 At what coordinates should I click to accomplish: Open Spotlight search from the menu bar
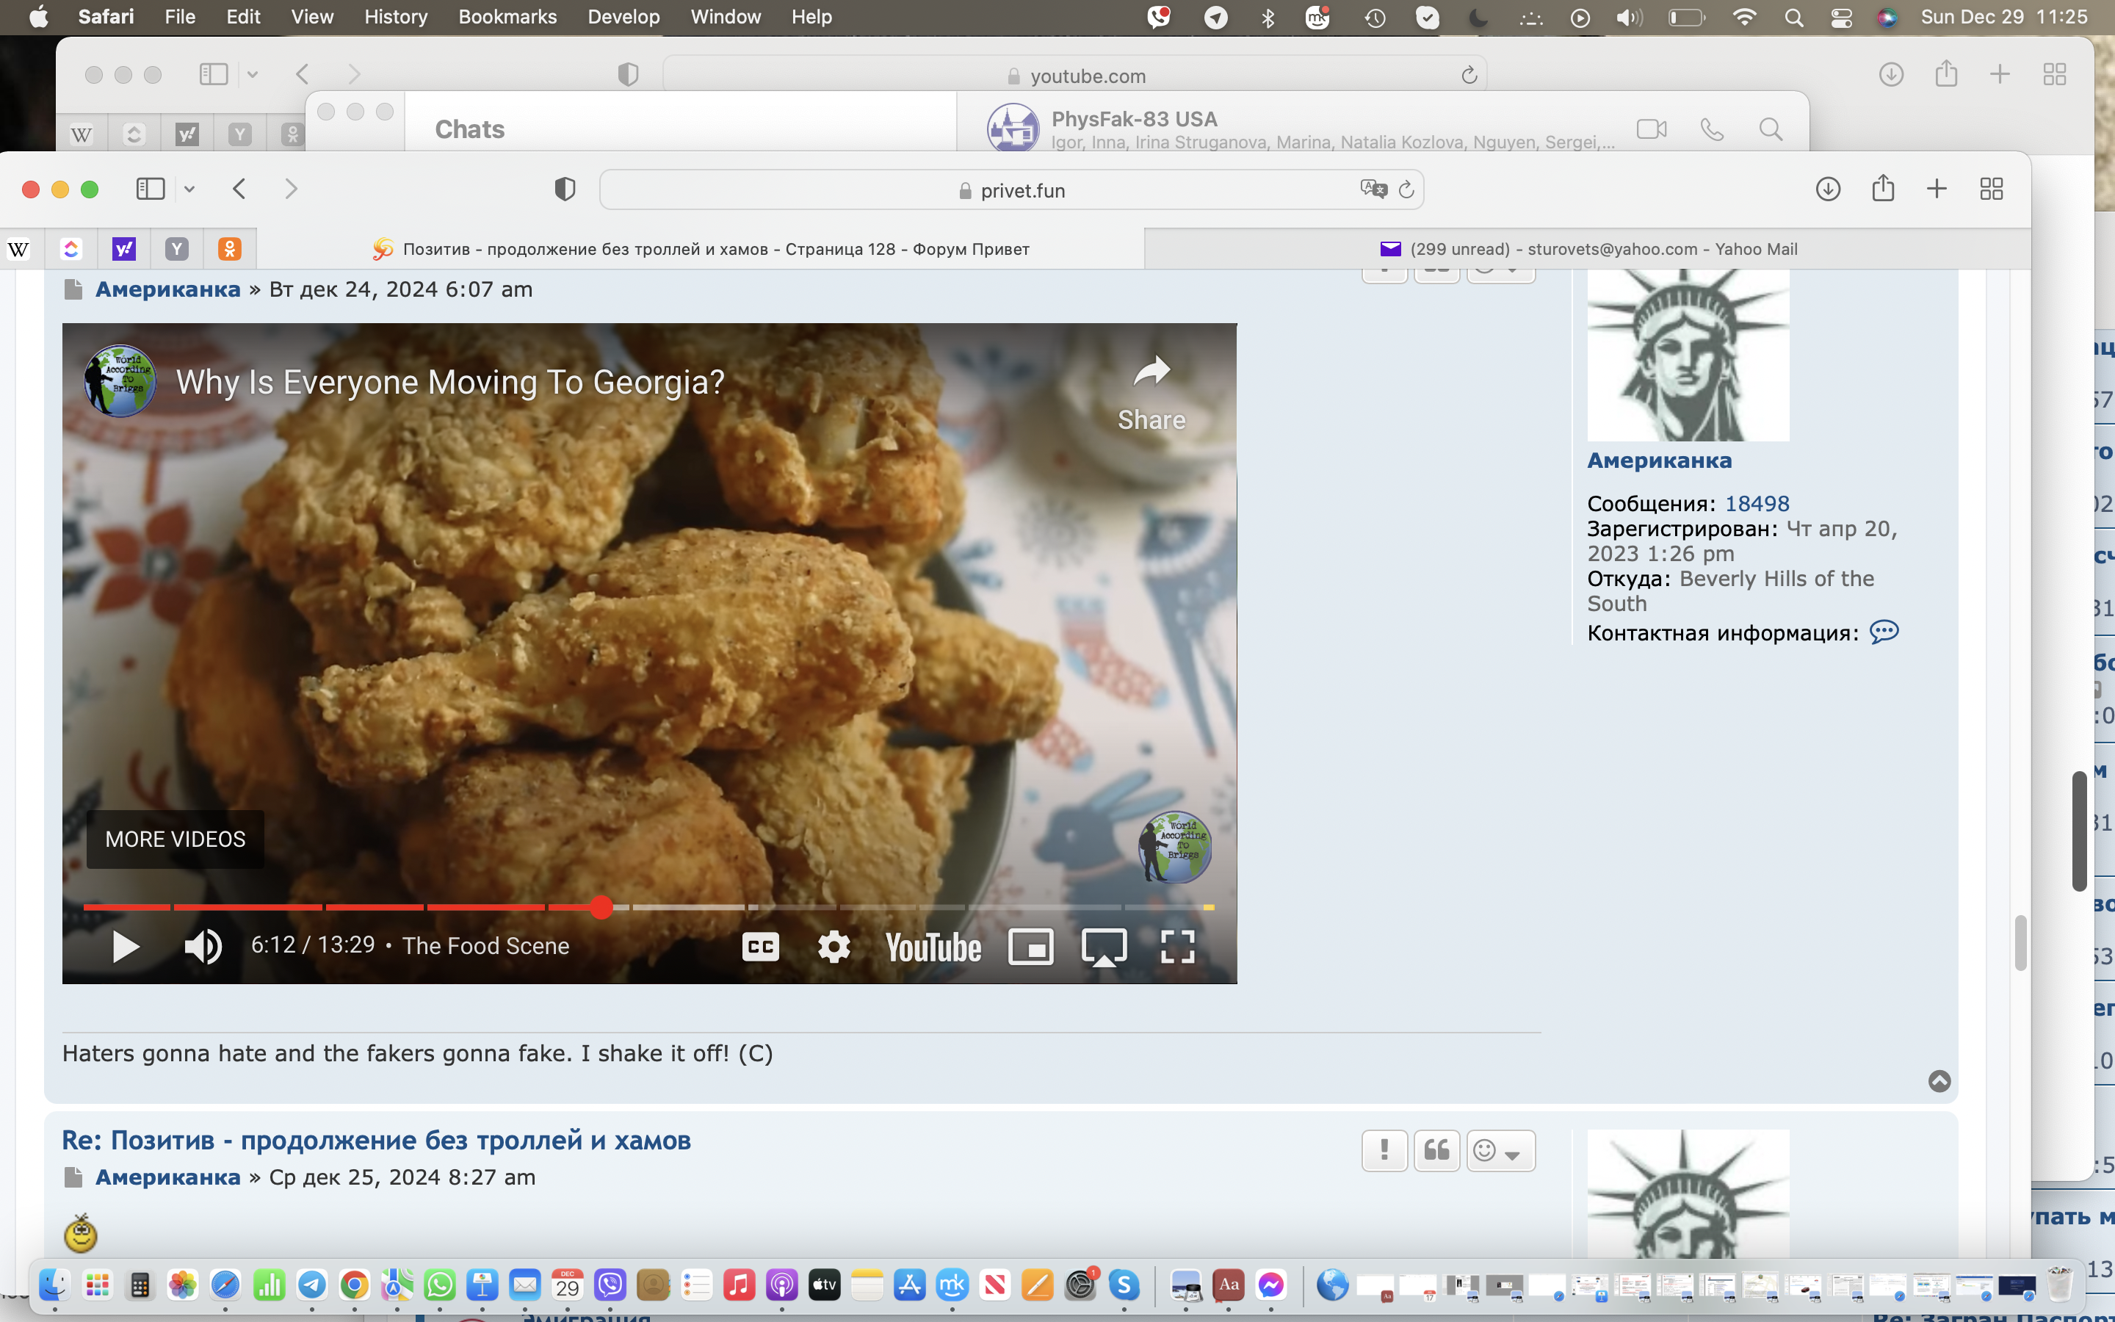[1793, 17]
